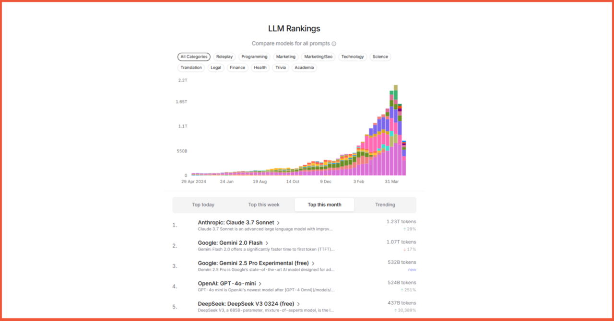Image resolution: width=614 pixels, height=321 pixels.
Task: Pick the Trivia category chip
Action: click(x=281, y=68)
